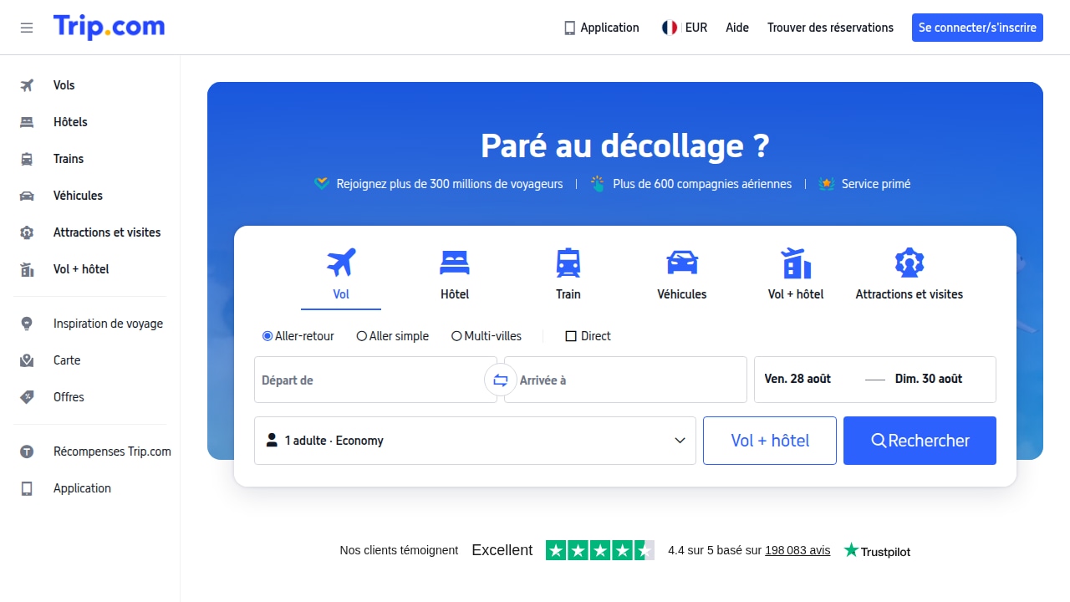
Task: Open Carte in the sidebar
Action: [67, 360]
